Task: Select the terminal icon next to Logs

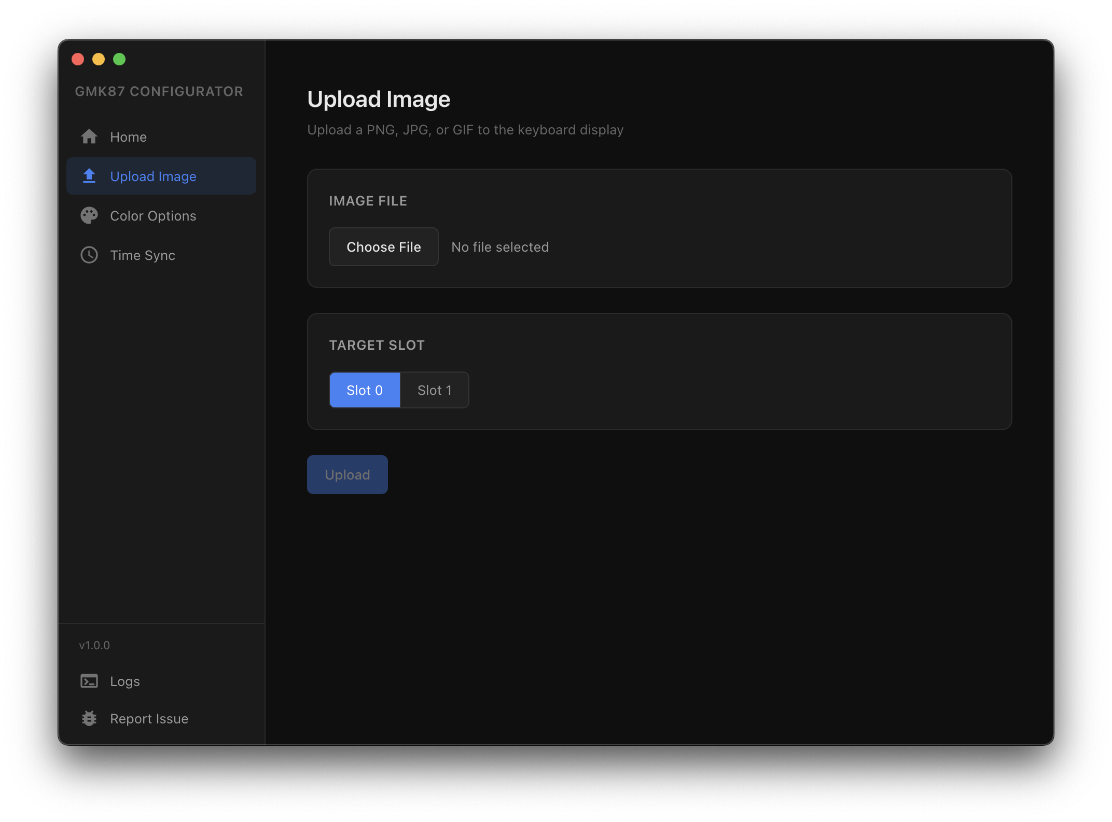Action: click(89, 681)
